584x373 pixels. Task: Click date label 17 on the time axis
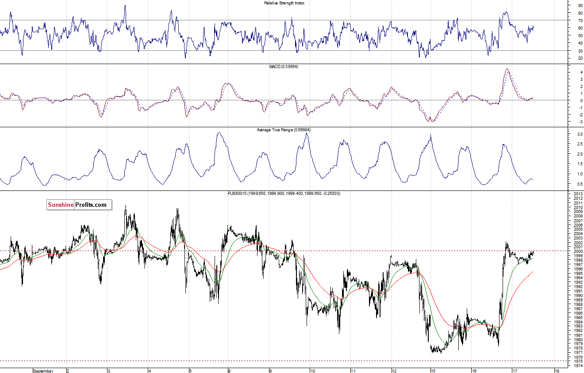coord(515,371)
